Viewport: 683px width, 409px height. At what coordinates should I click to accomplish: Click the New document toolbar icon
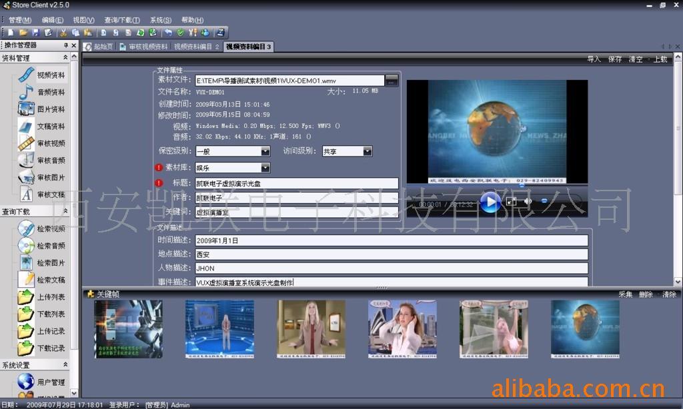click(x=11, y=32)
